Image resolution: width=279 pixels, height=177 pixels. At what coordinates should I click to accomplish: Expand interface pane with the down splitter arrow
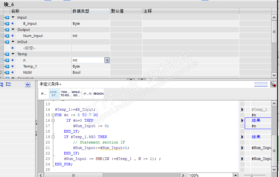tap(142, 79)
